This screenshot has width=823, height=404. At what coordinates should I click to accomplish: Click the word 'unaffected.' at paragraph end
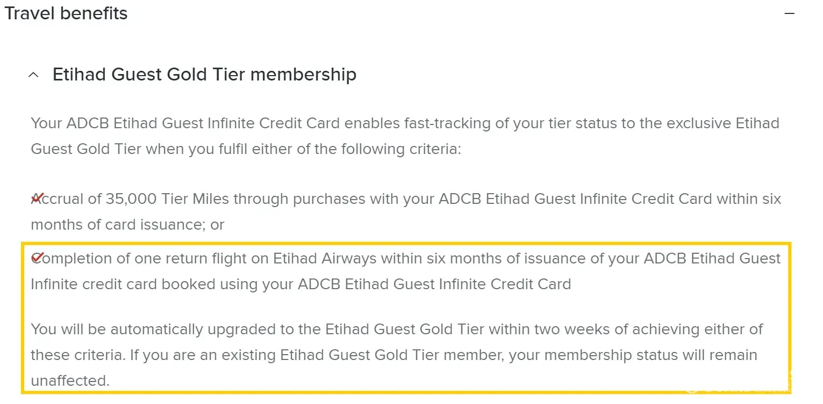pyautogui.click(x=70, y=381)
